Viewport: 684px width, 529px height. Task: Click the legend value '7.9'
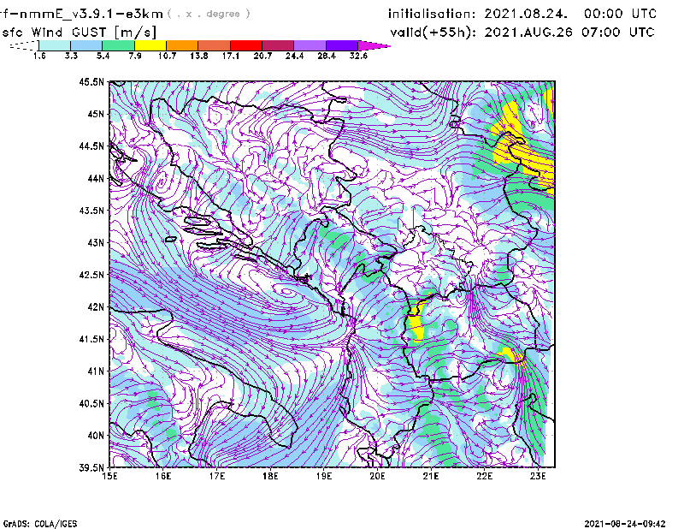(x=135, y=56)
